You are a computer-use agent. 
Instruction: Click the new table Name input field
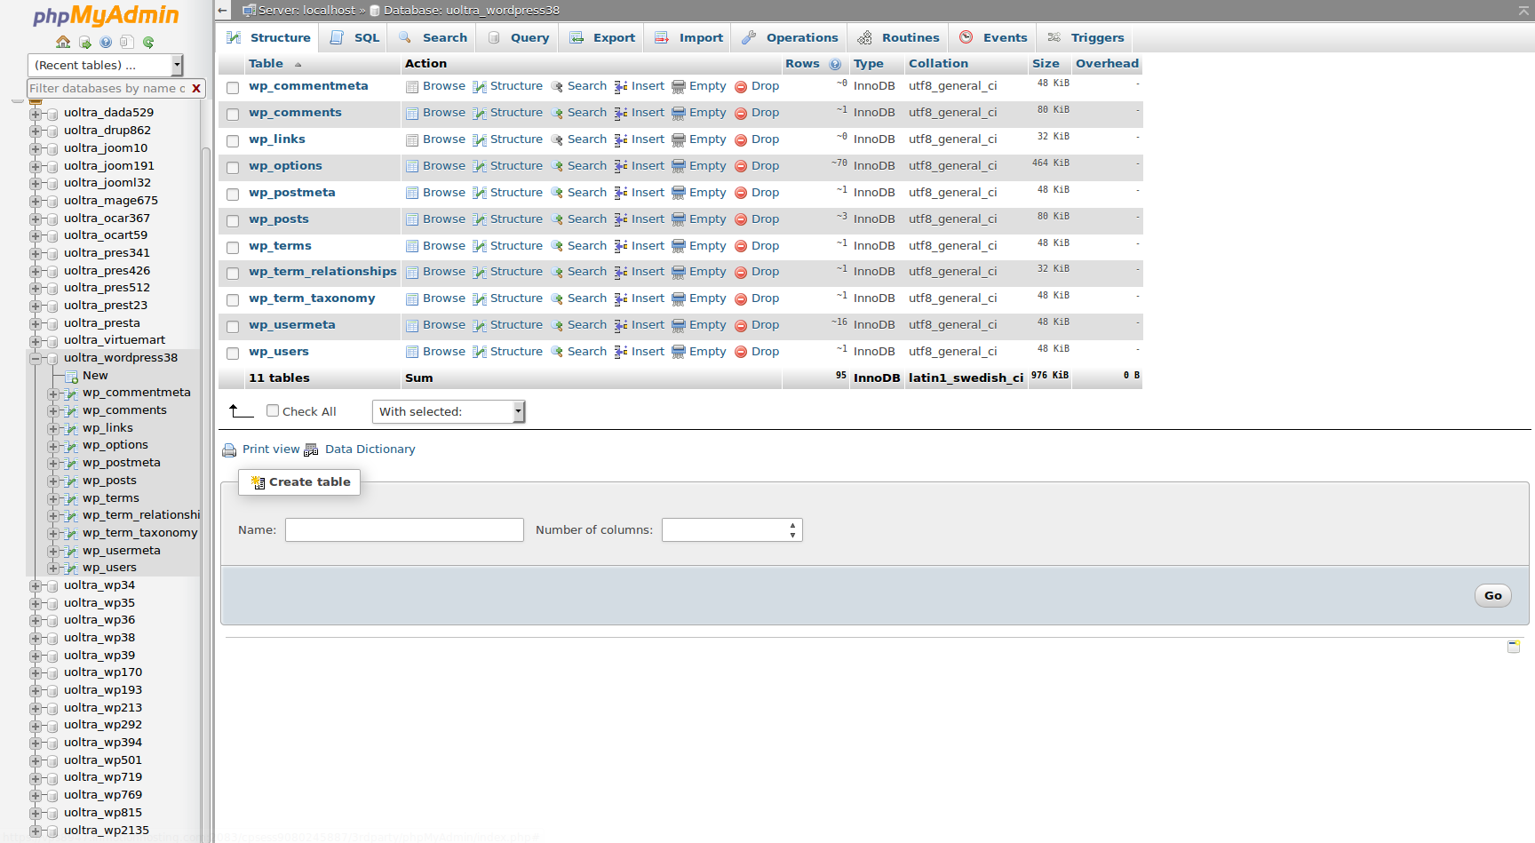coord(404,530)
